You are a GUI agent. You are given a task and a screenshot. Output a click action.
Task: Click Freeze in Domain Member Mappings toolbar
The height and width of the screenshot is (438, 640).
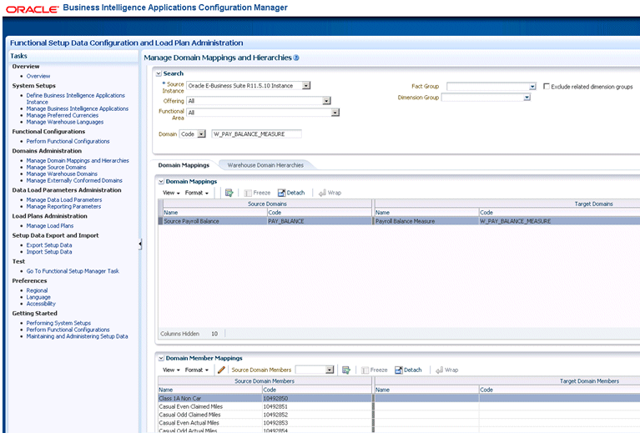coord(375,370)
